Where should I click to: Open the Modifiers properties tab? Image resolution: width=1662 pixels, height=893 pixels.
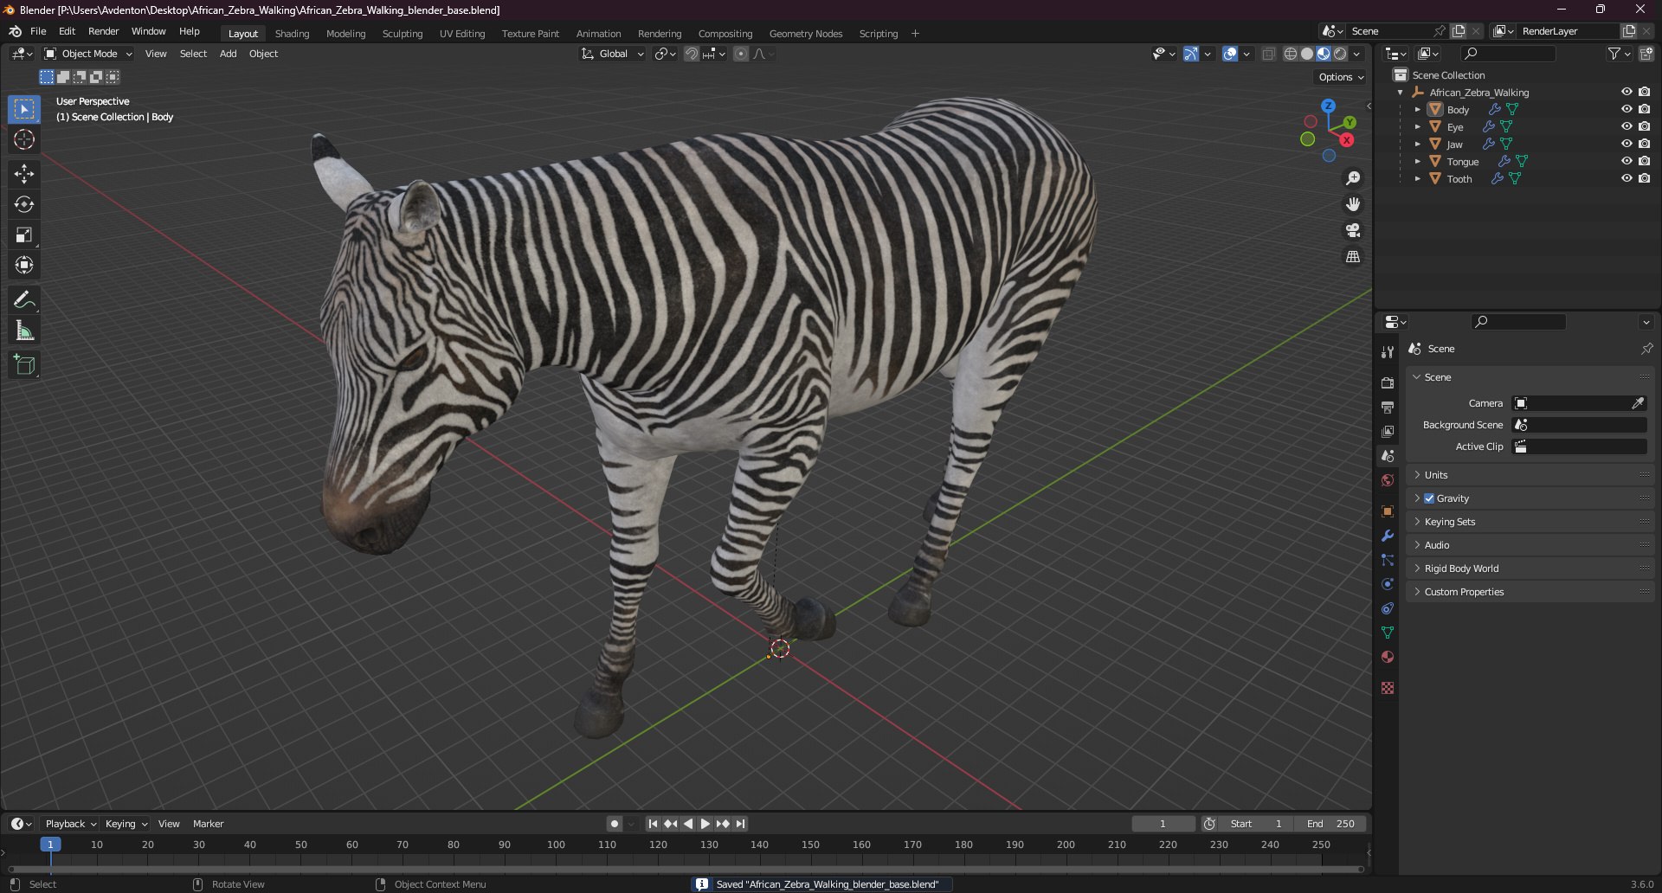click(x=1388, y=536)
